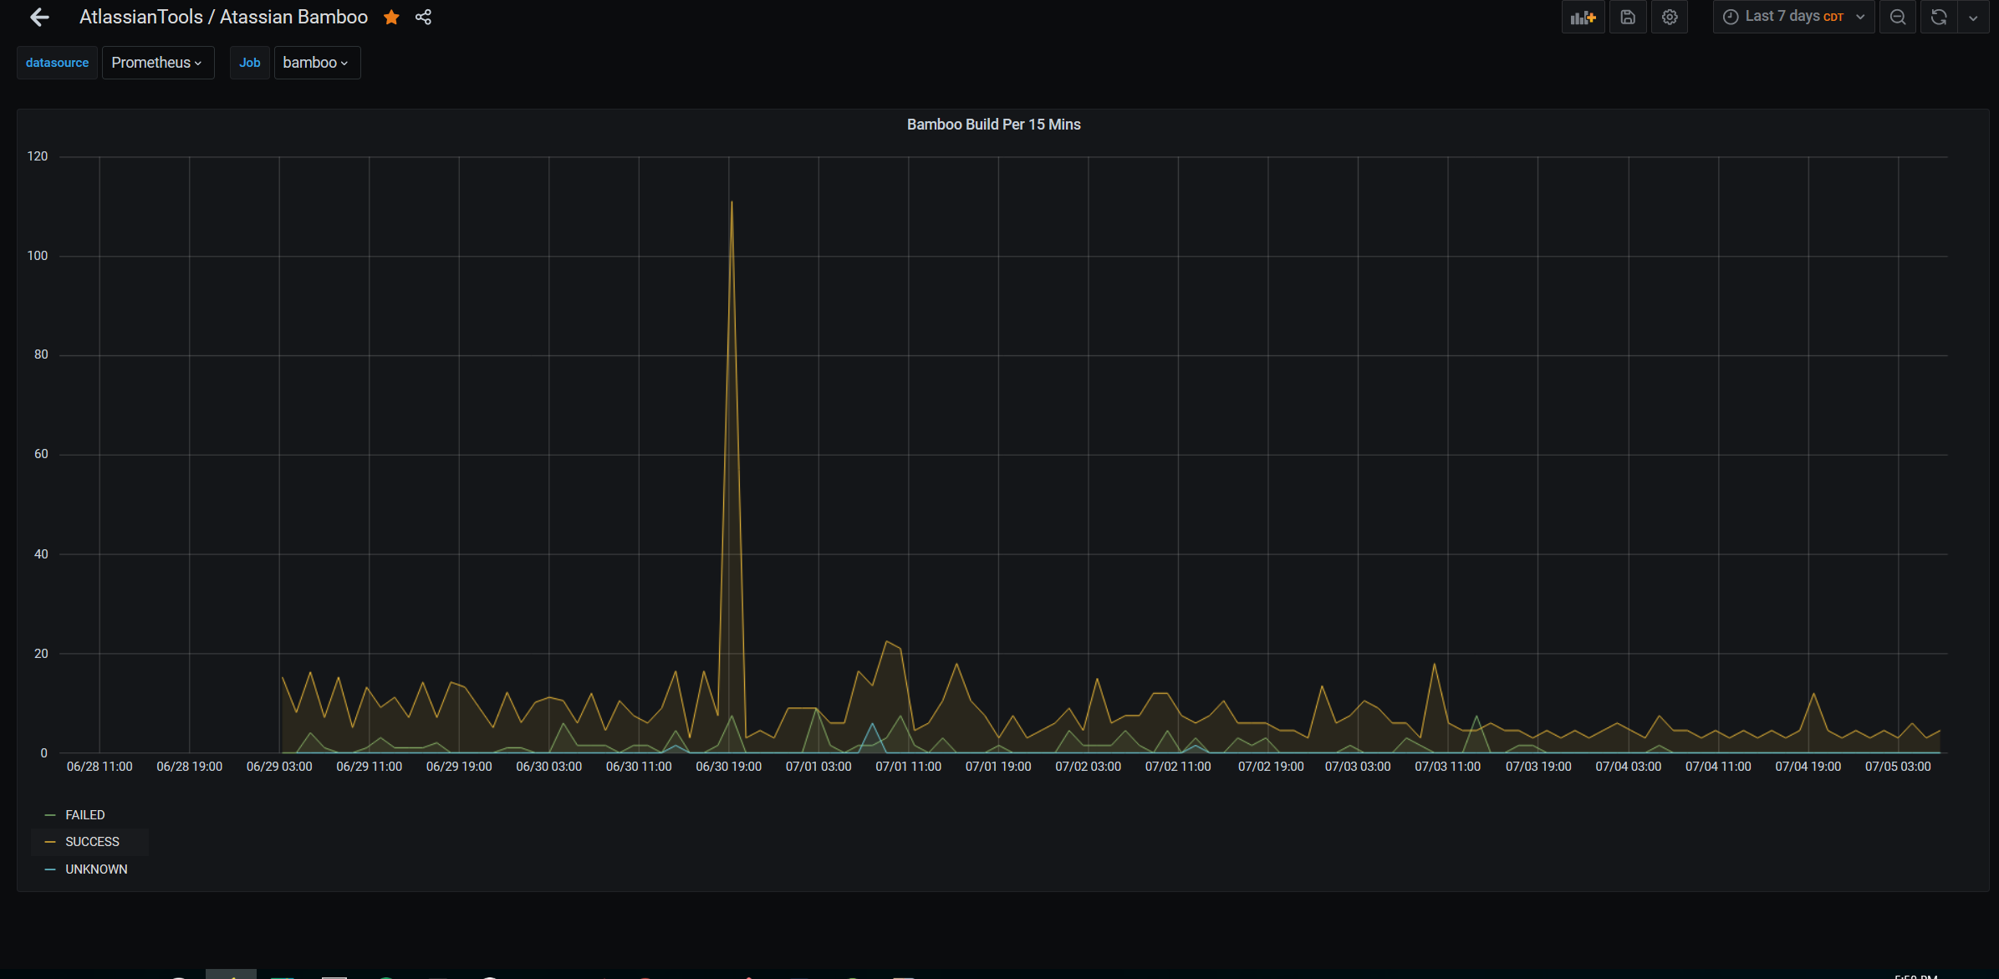Expand the refresh interval dropdown arrow

coord(1973,17)
